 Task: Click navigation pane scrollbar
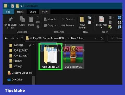click(34, 80)
